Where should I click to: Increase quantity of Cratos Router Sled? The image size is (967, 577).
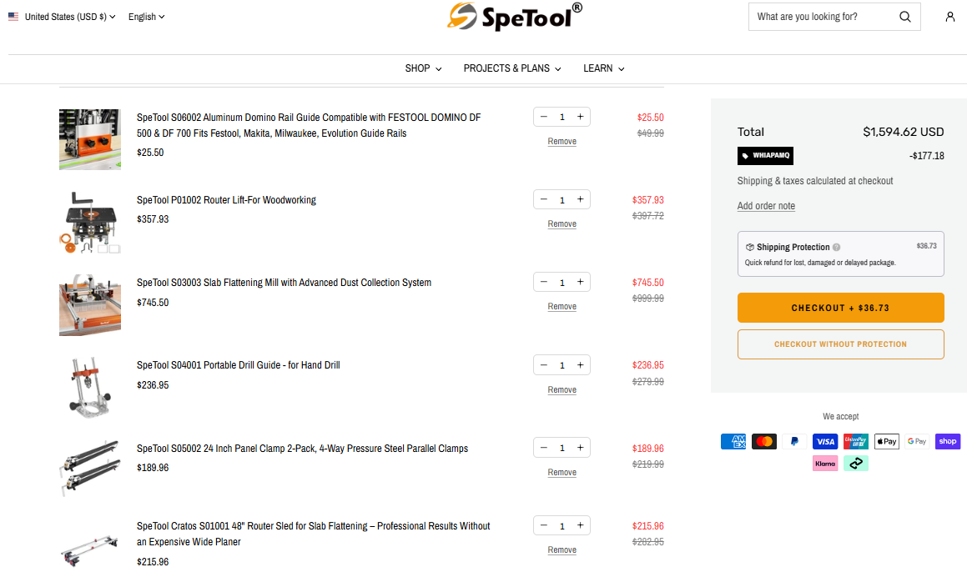[581, 525]
